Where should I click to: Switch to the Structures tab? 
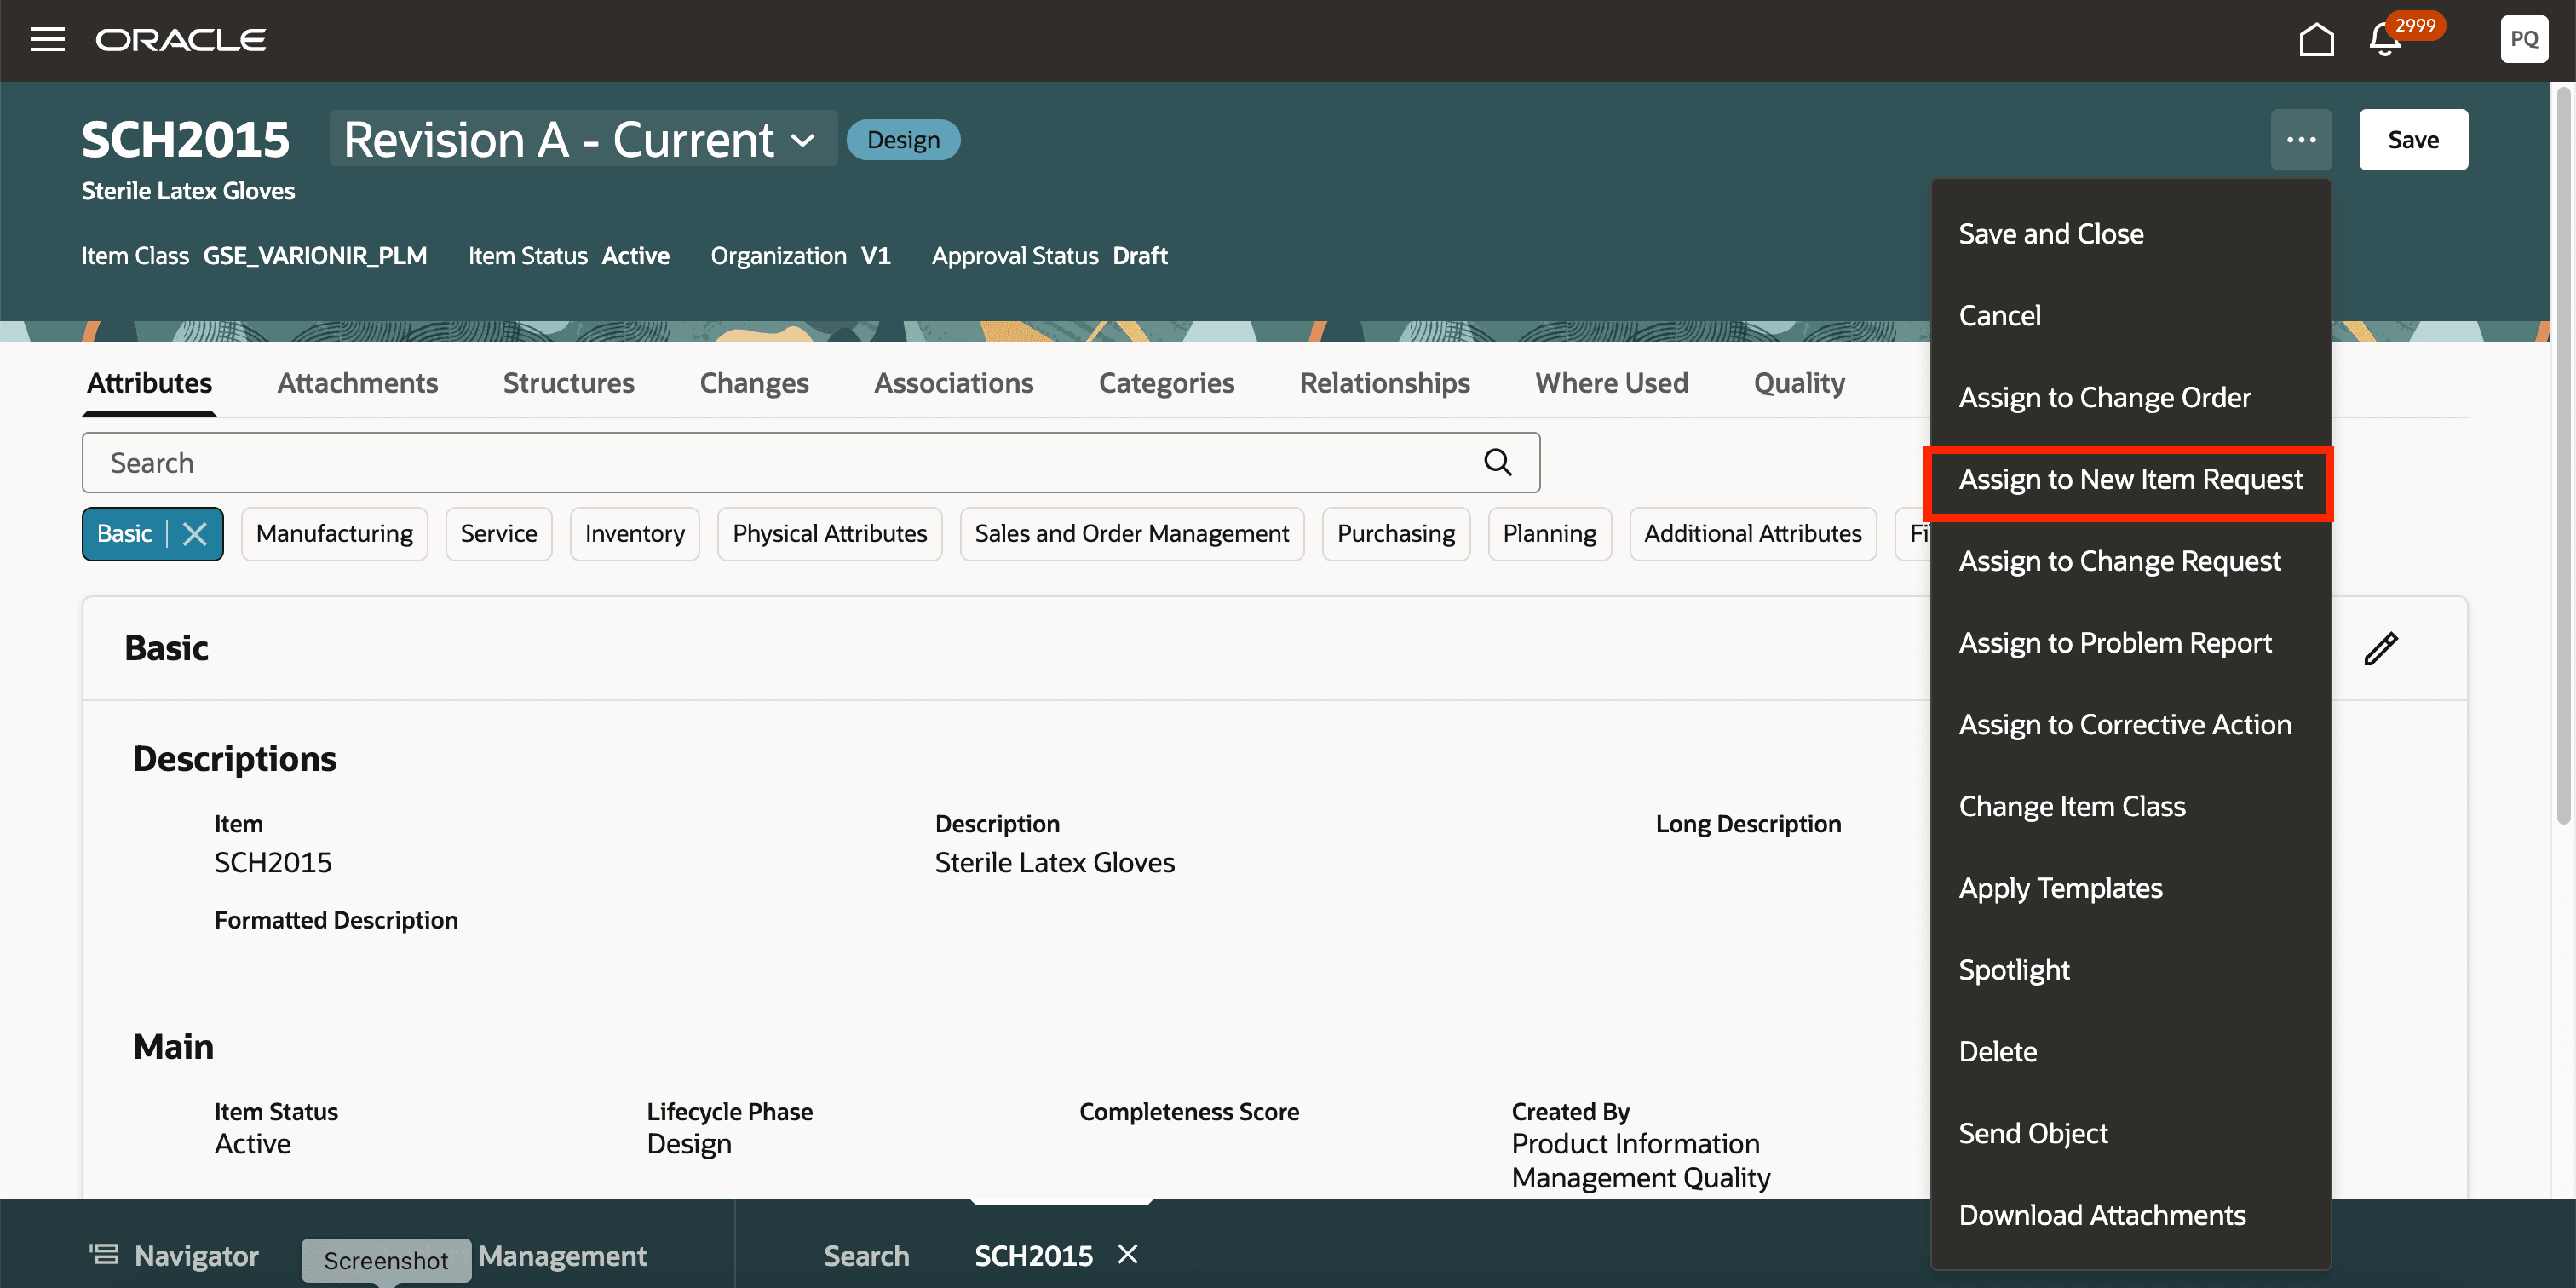click(568, 383)
